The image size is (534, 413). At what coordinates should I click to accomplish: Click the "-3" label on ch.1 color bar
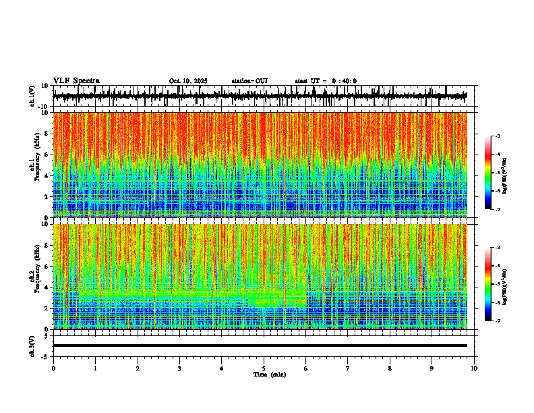[498, 136]
